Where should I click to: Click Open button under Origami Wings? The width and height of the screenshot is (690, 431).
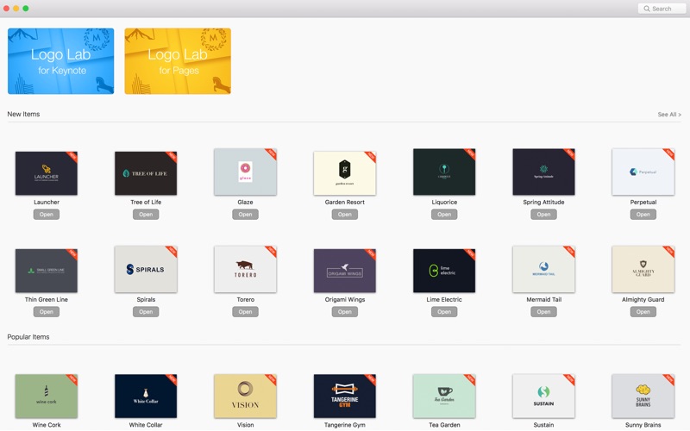(344, 312)
